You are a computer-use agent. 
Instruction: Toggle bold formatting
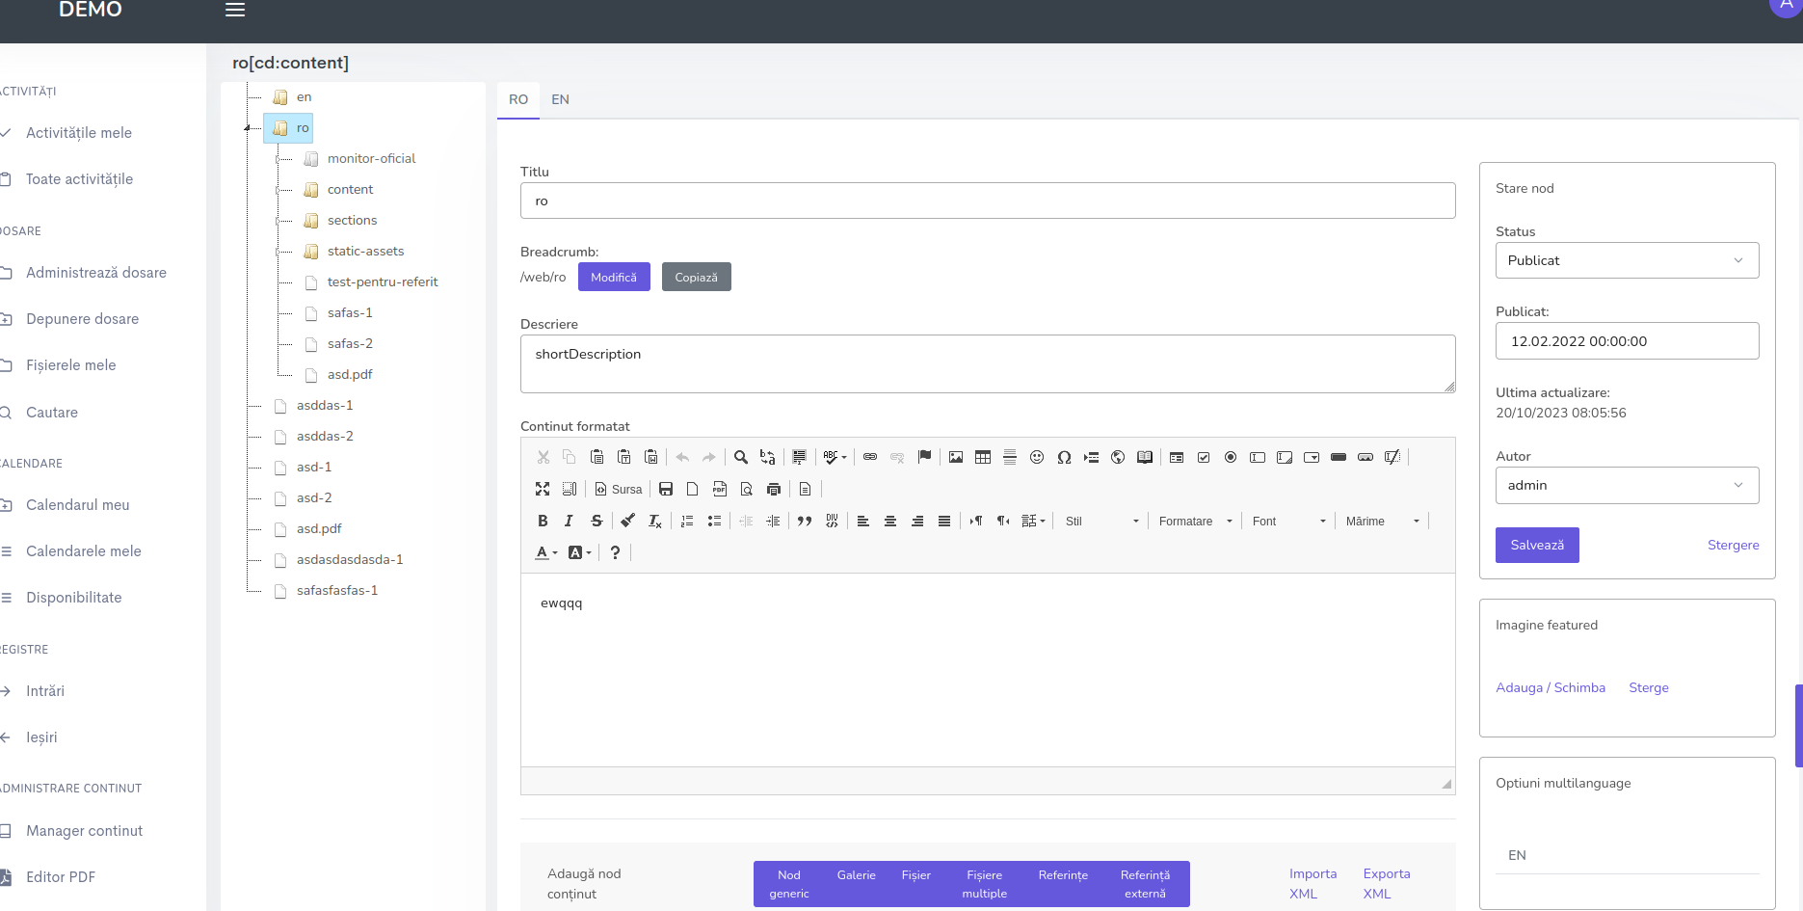543,522
